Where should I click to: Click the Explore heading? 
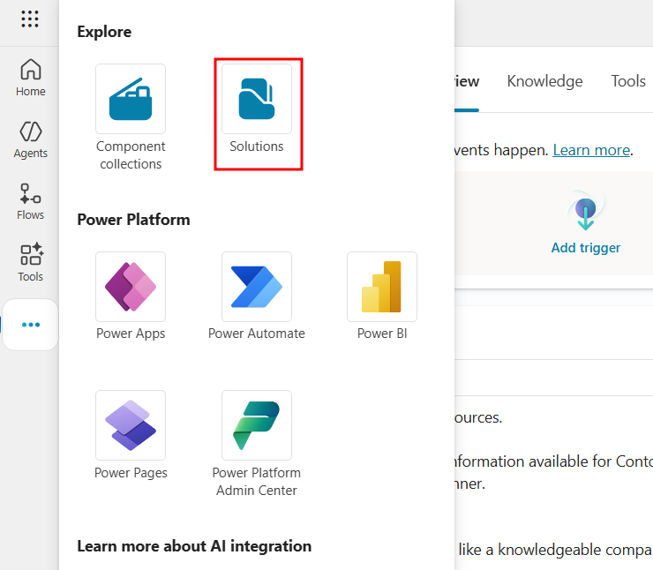(x=104, y=32)
